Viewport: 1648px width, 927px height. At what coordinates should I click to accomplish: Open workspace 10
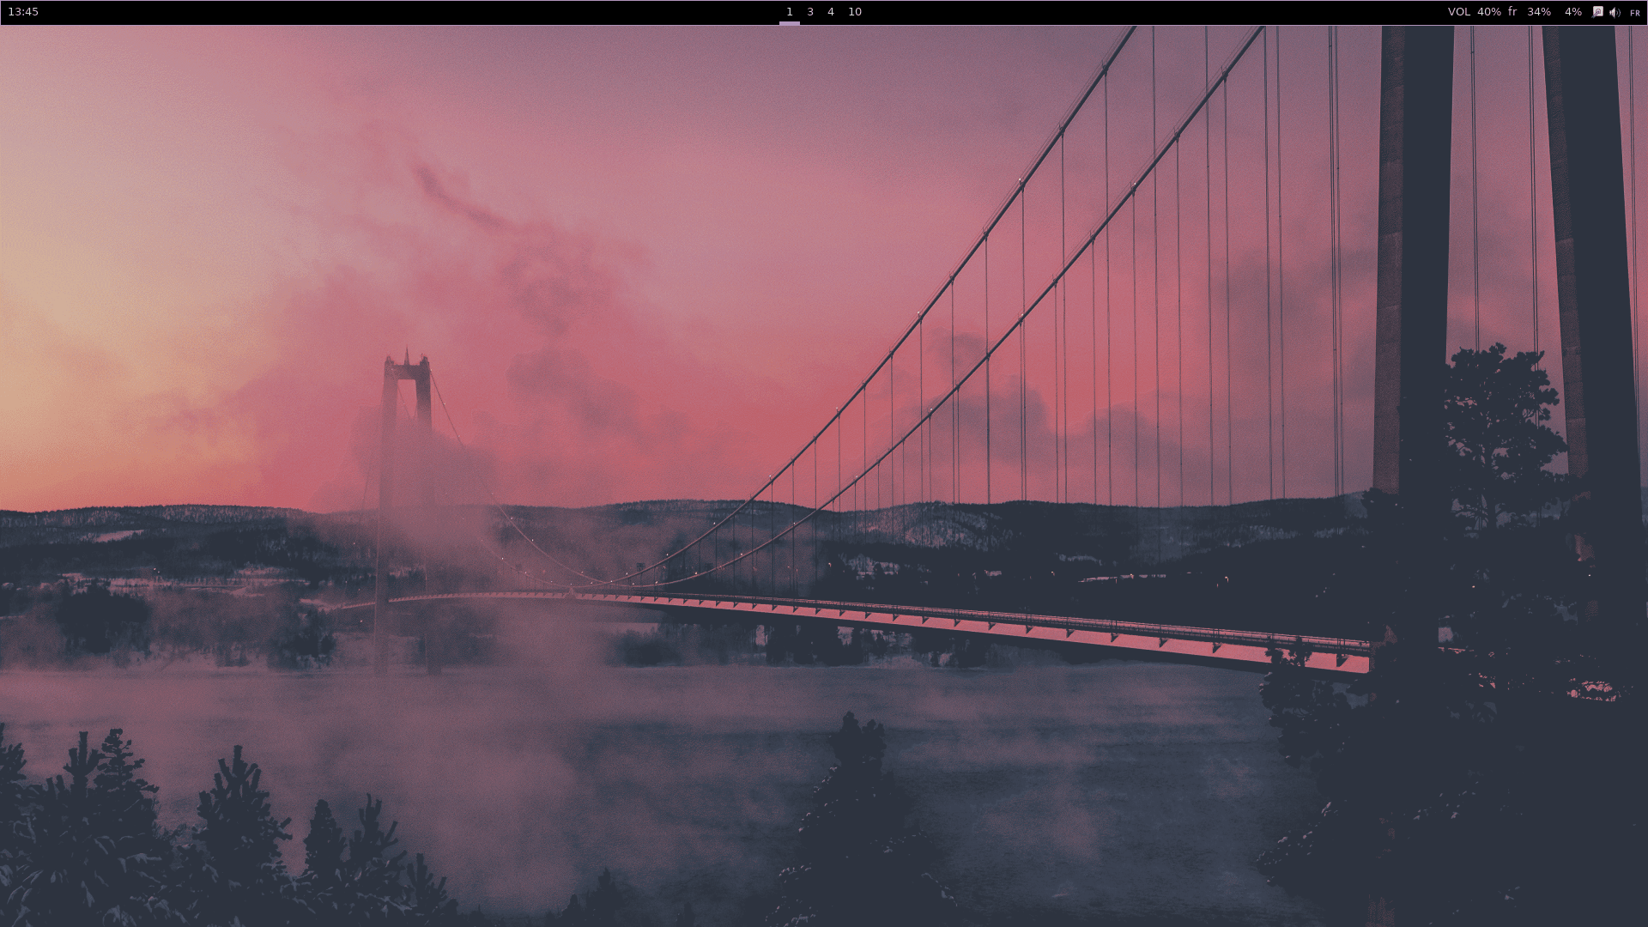pos(853,12)
